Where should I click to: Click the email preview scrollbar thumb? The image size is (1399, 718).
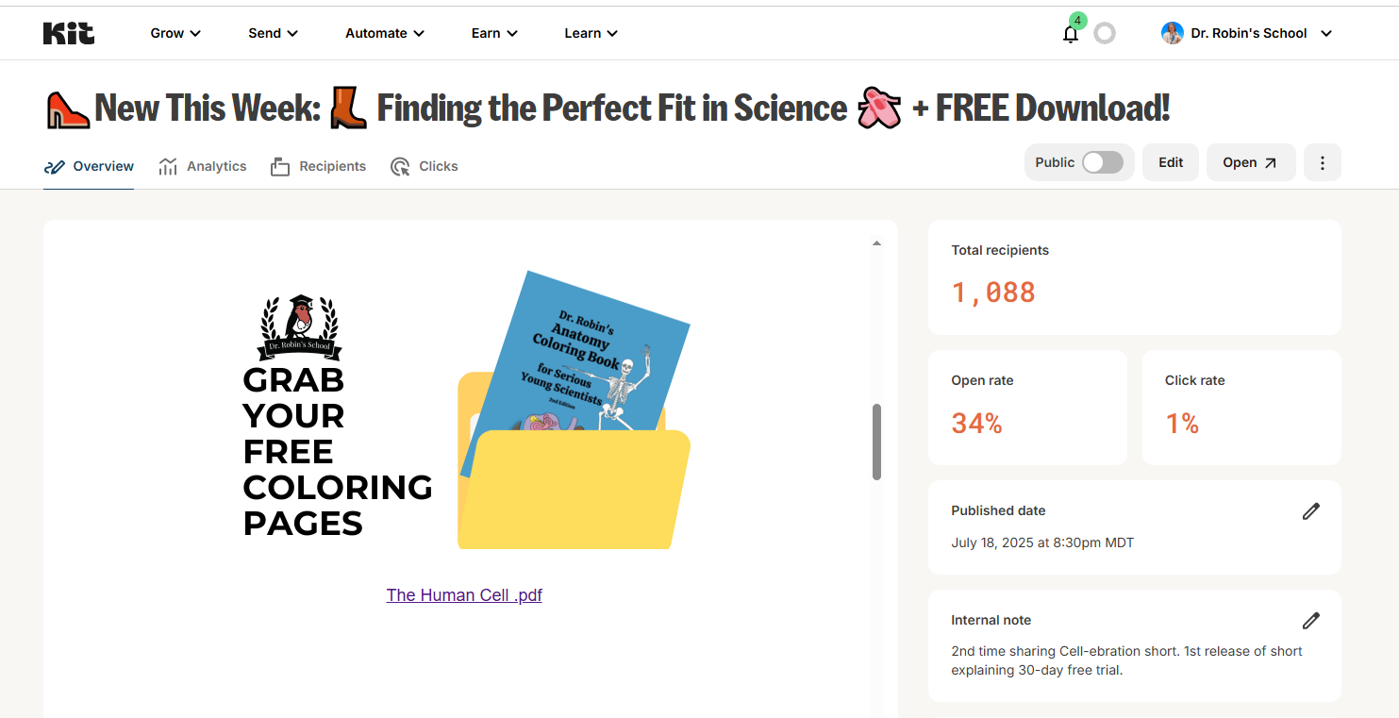tap(877, 442)
